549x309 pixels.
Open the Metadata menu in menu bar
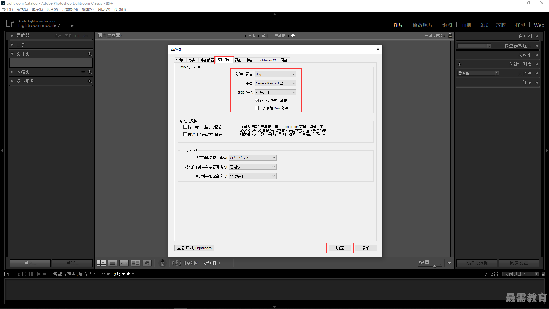(70, 9)
